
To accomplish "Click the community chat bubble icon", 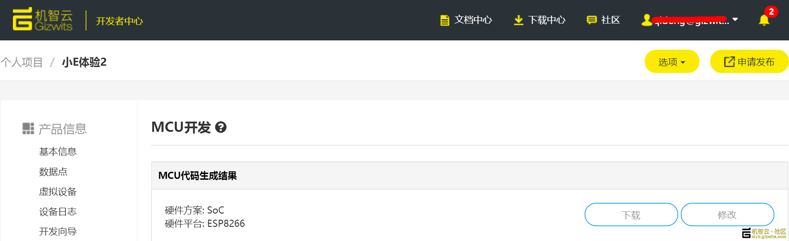I will pos(592,20).
